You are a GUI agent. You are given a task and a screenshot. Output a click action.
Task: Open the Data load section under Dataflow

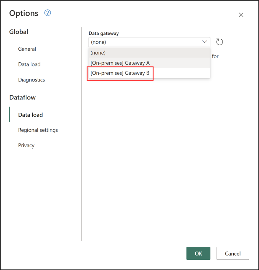pyautogui.click(x=31, y=115)
